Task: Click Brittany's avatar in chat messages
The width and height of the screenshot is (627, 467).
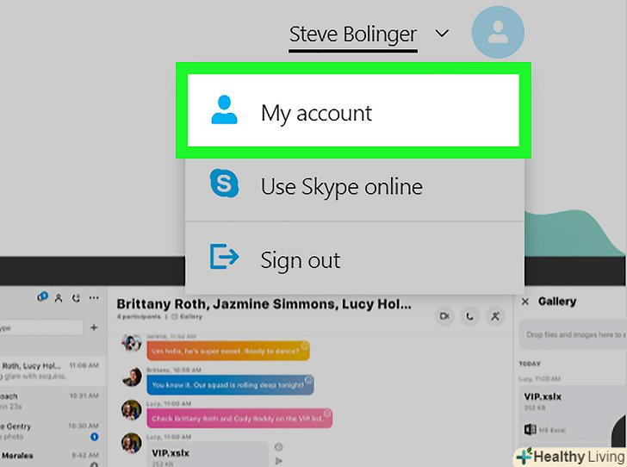Action: click(x=132, y=377)
